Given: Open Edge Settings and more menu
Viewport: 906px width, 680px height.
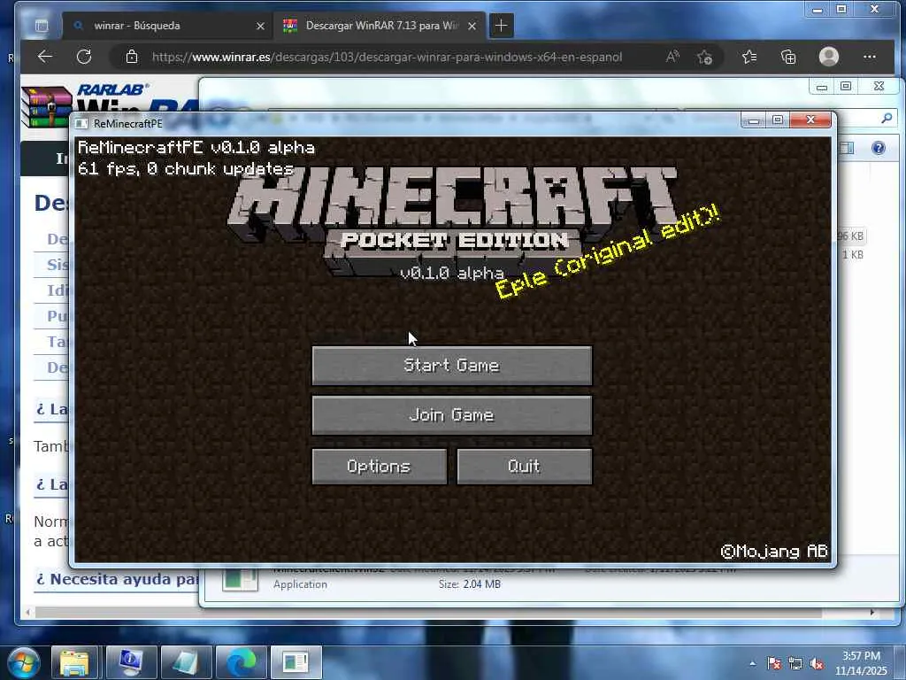Looking at the screenshot, I should pyautogui.click(x=870, y=57).
